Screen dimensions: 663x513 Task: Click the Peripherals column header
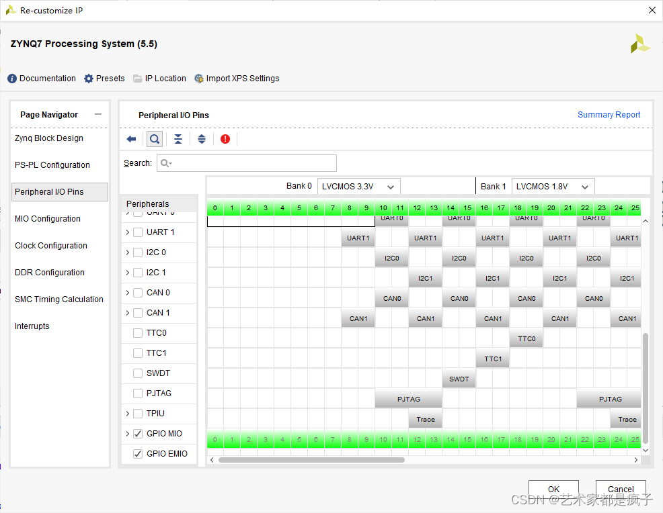159,203
